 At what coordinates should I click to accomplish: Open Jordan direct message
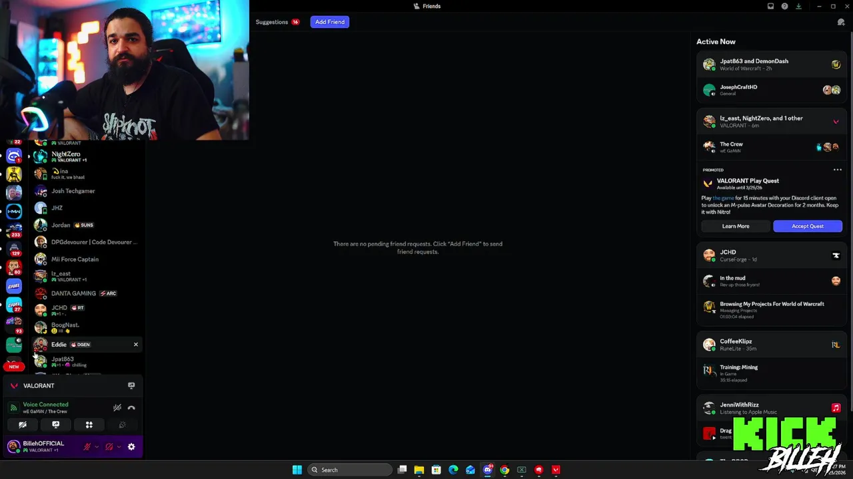coord(87,225)
